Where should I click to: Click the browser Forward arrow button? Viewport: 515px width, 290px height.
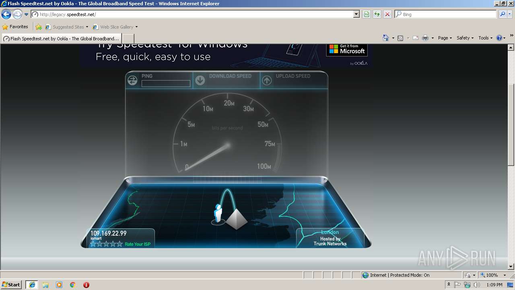17,14
